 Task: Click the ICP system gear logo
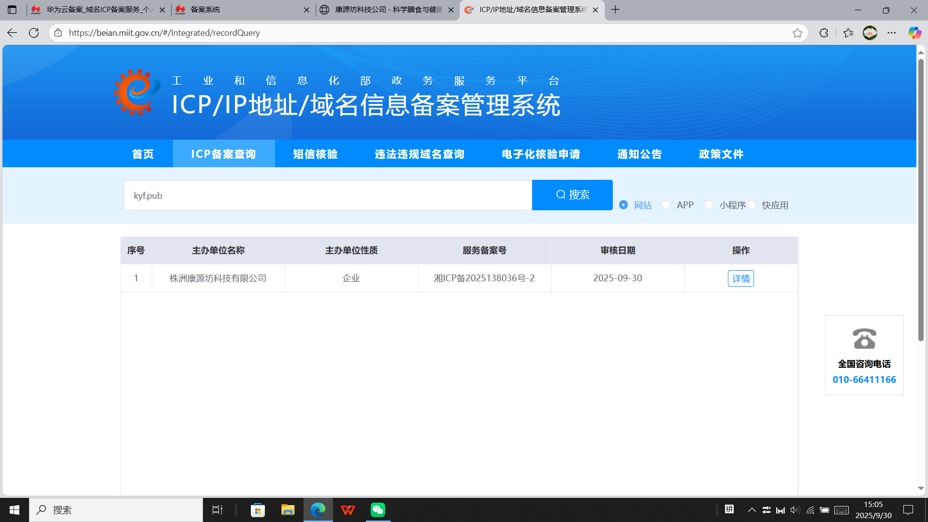coord(137,92)
